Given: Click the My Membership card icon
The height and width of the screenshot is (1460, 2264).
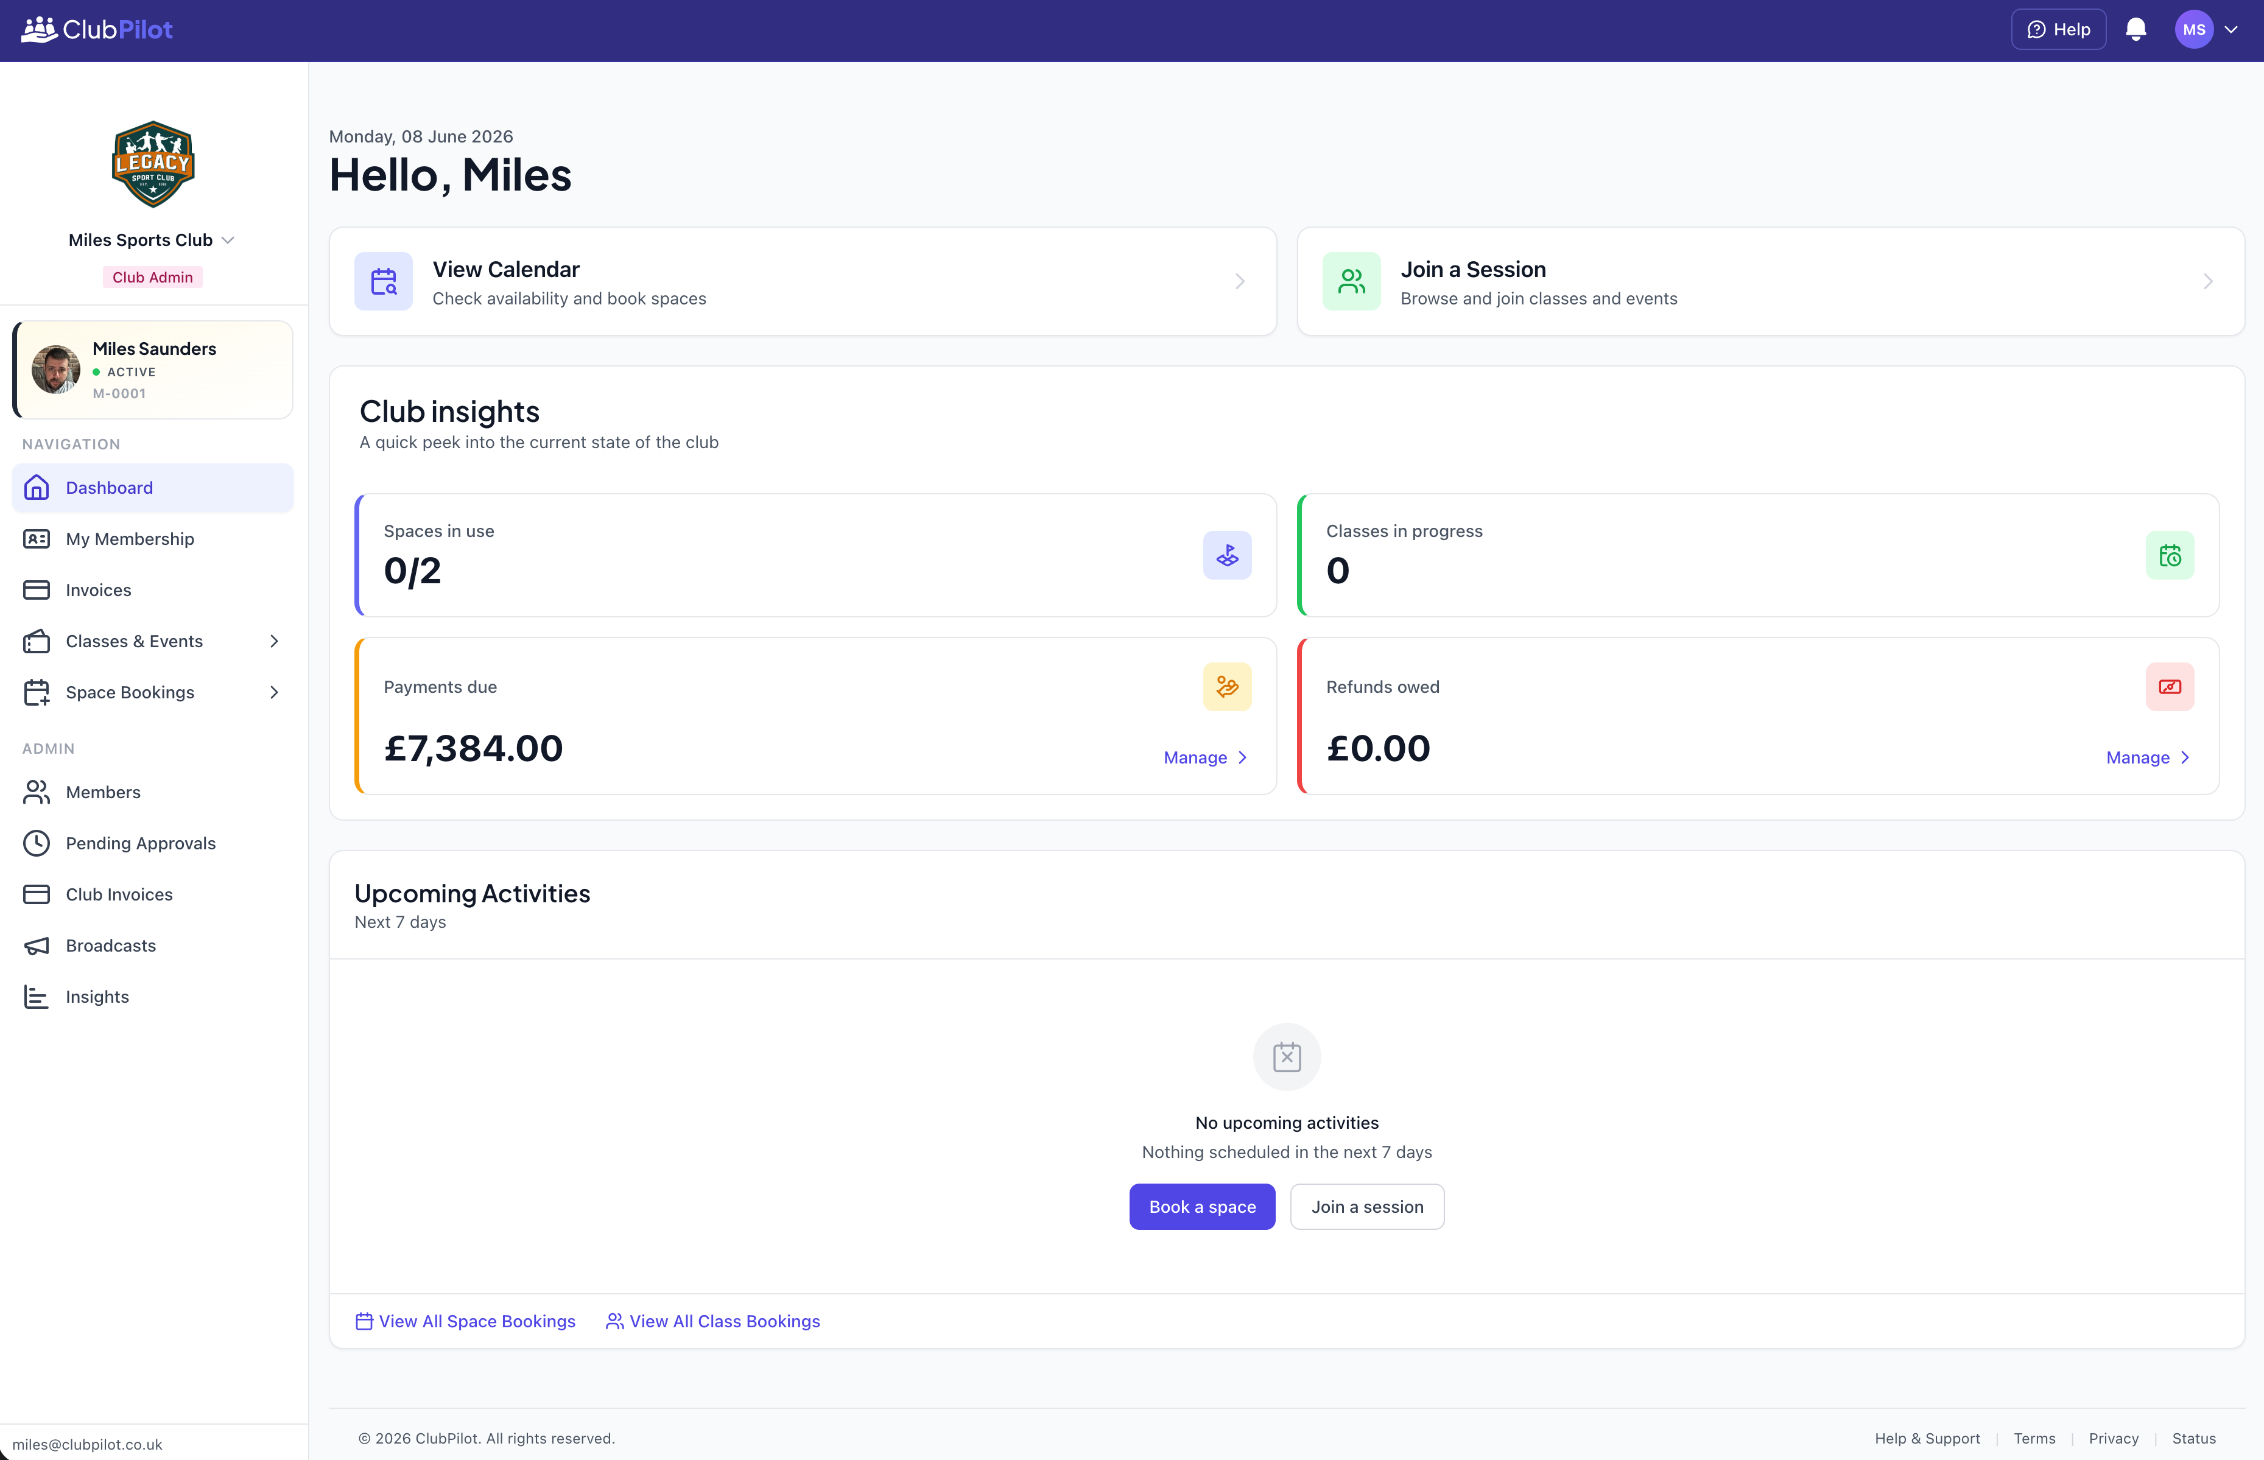Looking at the screenshot, I should pyautogui.click(x=36, y=538).
